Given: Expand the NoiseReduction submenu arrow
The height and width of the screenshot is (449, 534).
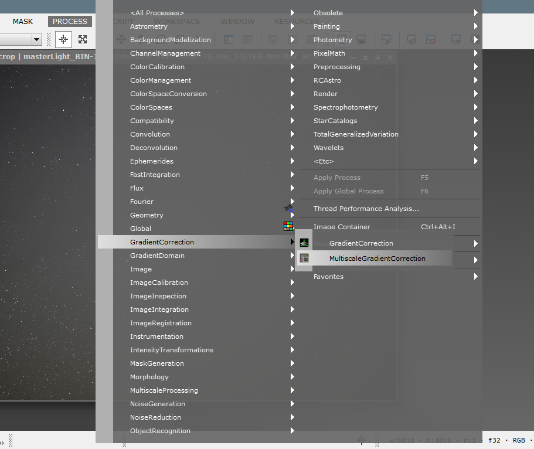Looking at the screenshot, I should click(292, 417).
